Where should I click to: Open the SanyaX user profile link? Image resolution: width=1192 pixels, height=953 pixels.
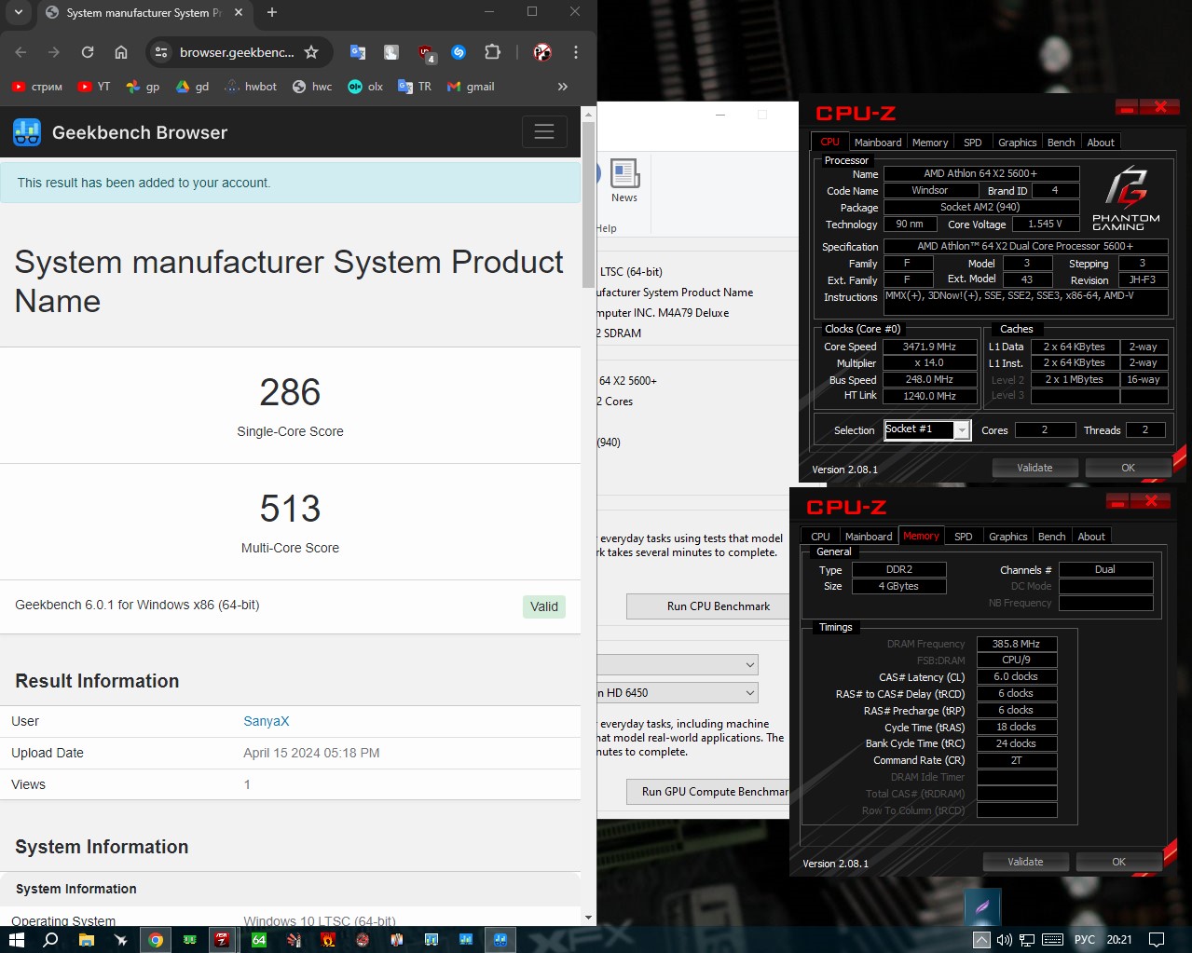point(267,721)
